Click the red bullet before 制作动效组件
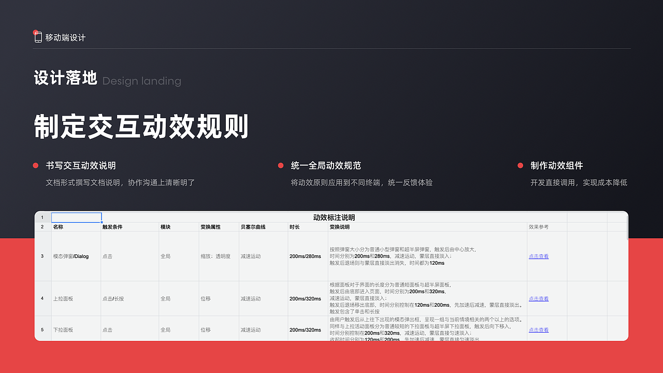 click(x=520, y=166)
